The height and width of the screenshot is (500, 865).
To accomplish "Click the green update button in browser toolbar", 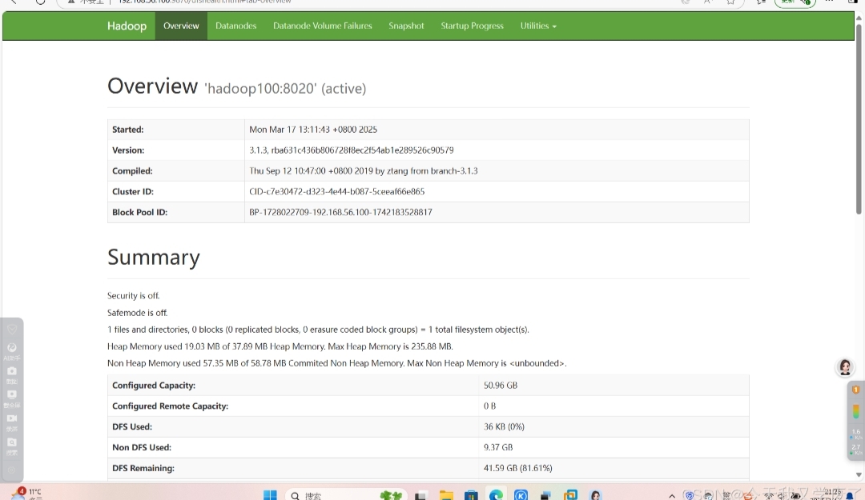I will pos(795,2).
